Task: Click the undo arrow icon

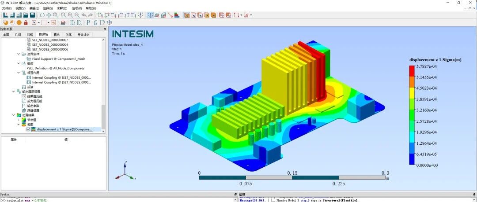Action: click(x=84, y=15)
